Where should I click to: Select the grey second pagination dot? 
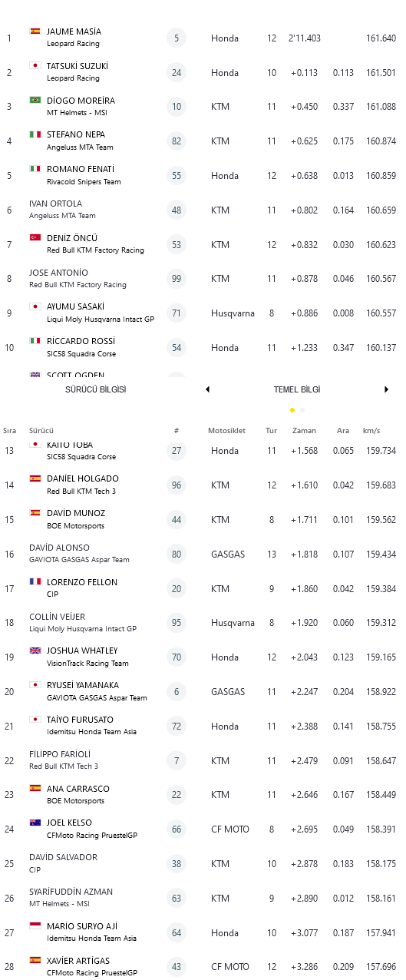point(302,410)
